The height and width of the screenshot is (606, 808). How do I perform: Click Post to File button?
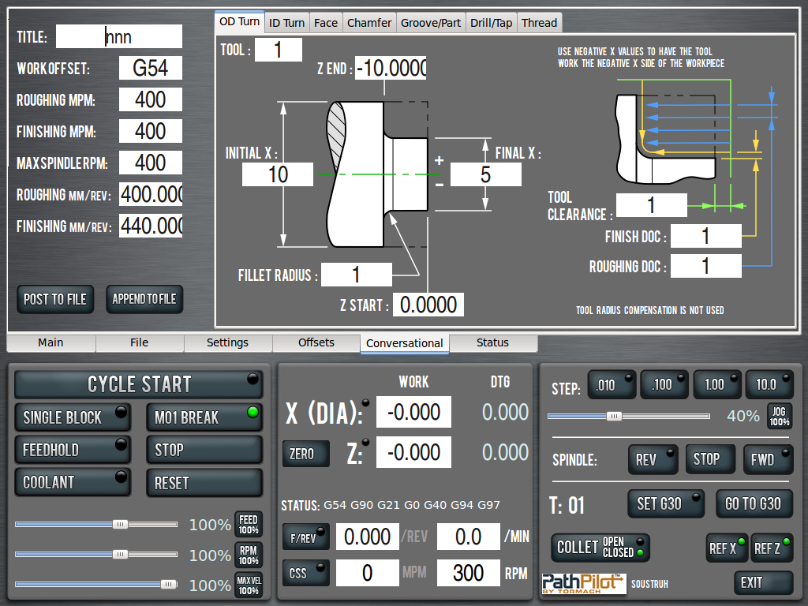pos(55,299)
